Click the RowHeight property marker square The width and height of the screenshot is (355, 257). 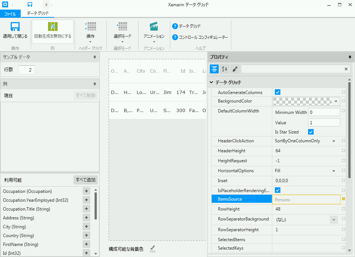(344, 209)
